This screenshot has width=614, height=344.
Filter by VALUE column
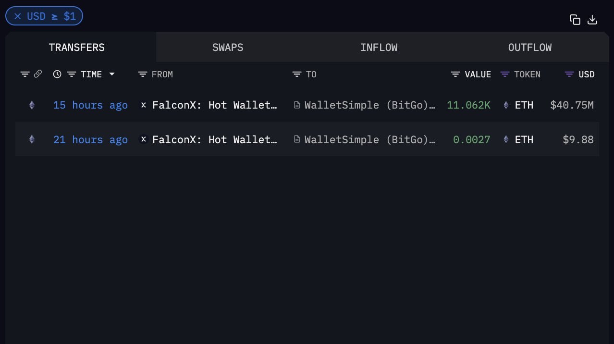[455, 74]
